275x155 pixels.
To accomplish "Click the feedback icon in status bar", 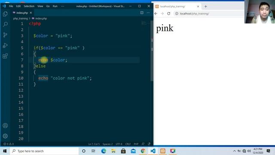I will click(x=143, y=144).
